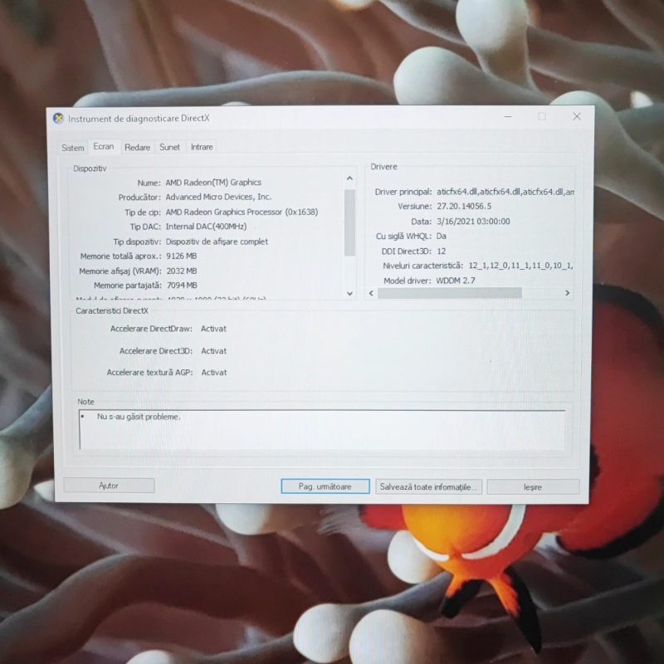
Task: Click the Note text box
Action: [322, 429]
